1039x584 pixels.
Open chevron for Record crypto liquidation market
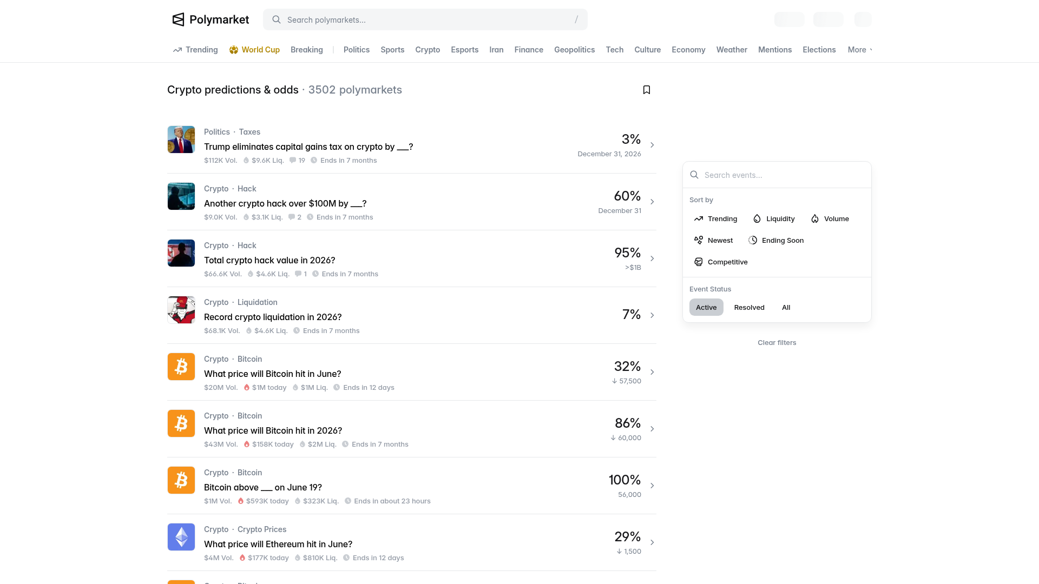(x=652, y=315)
